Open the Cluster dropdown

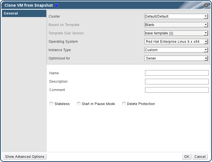tap(176, 16)
